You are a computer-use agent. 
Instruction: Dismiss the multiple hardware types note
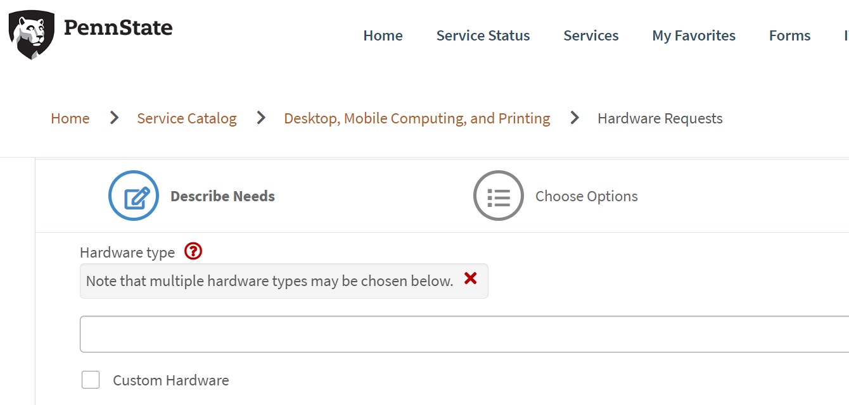470,278
